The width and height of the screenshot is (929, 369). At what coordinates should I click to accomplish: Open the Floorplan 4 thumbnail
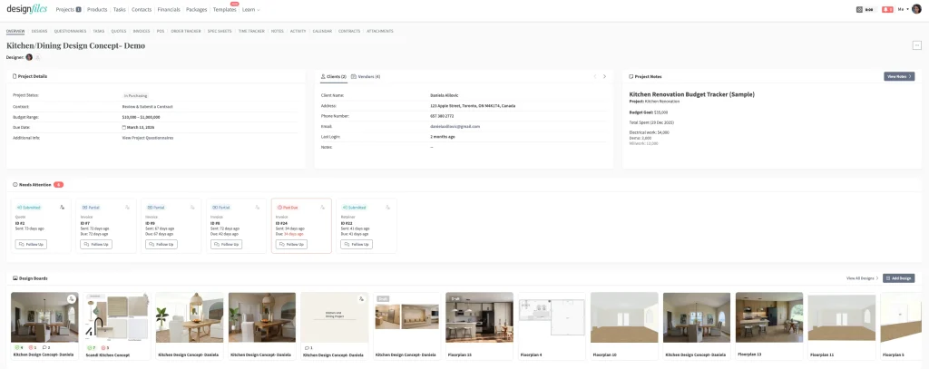[x=552, y=317]
